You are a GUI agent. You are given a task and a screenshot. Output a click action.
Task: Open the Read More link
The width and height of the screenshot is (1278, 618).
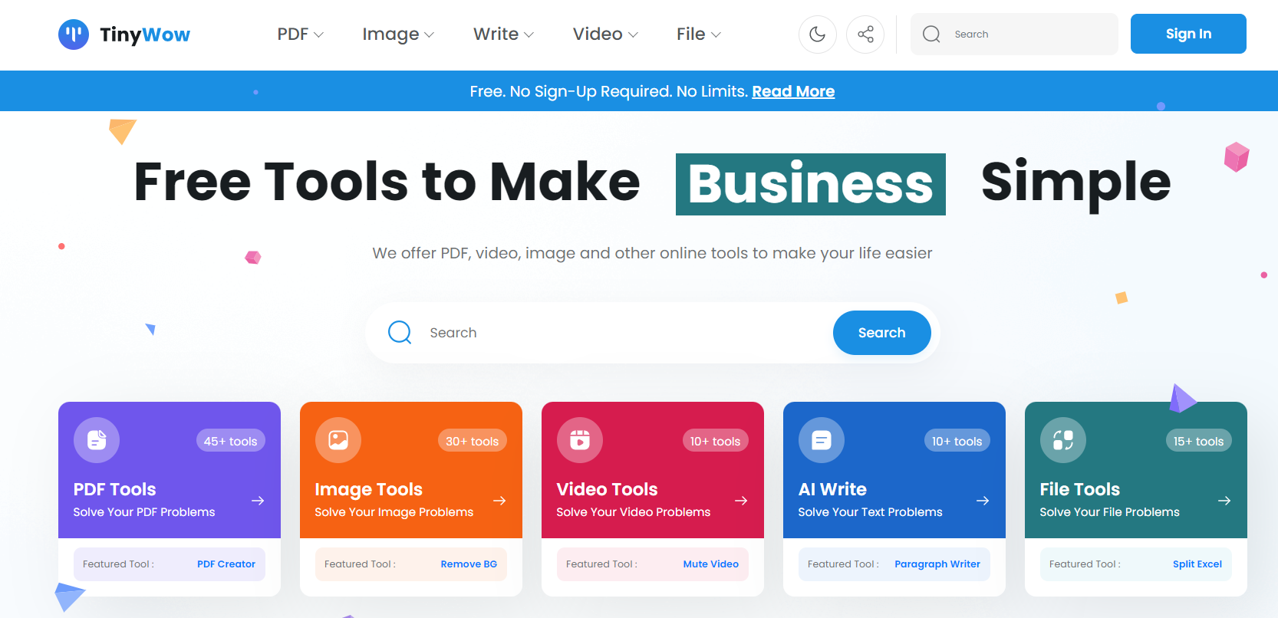pyautogui.click(x=793, y=91)
